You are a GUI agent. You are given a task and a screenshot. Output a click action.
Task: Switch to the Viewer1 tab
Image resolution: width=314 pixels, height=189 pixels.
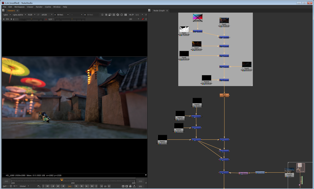pos(11,11)
